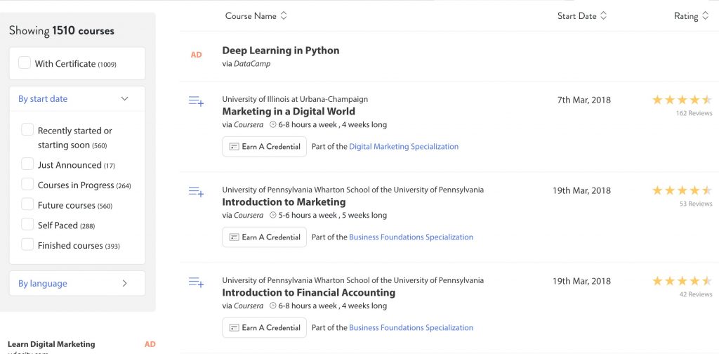Add Introduction to Marketing to list
719x354 pixels.
coord(196,192)
